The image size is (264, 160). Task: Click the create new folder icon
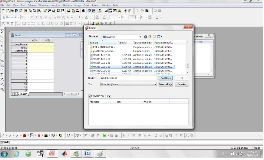(x=154, y=37)
